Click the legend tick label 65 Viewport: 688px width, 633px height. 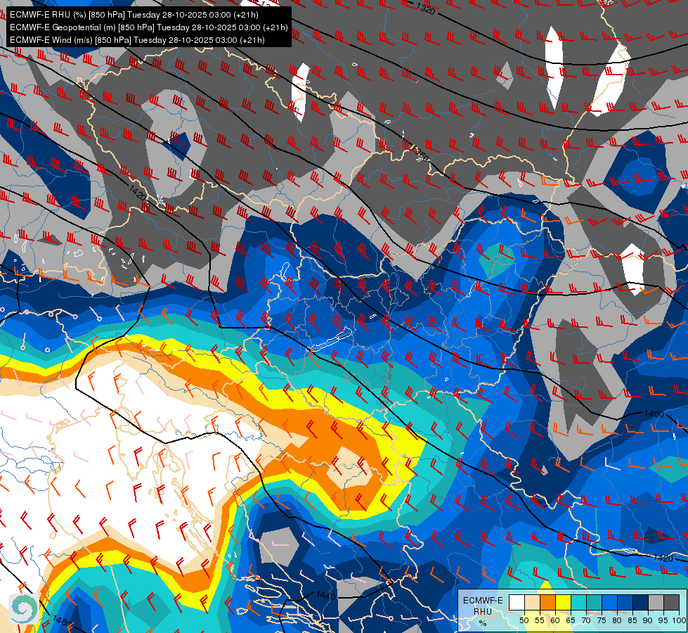(571, 620)
